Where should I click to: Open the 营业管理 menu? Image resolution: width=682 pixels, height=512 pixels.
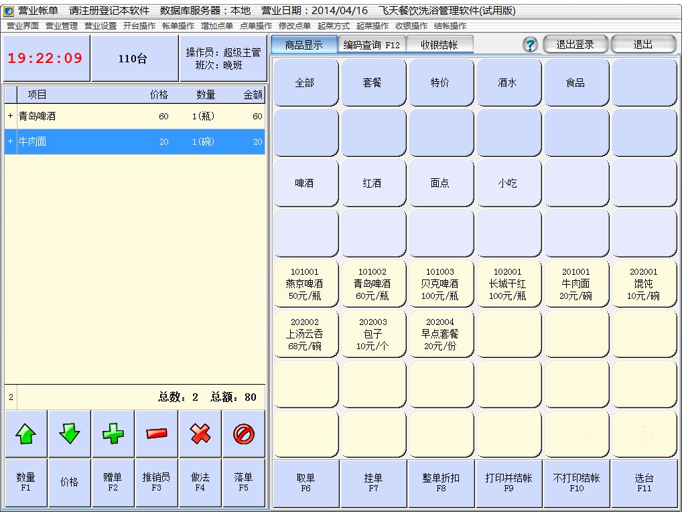pyautogui.click(x=62, y=26)
